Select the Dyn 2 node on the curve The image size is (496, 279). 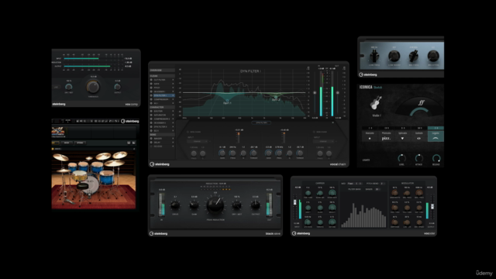tap(276, 97)
